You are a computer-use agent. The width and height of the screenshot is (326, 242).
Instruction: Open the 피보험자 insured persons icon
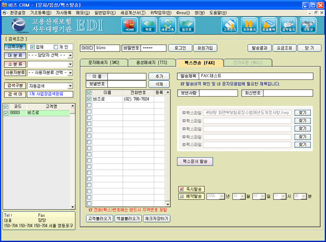(x=249, y=25)
